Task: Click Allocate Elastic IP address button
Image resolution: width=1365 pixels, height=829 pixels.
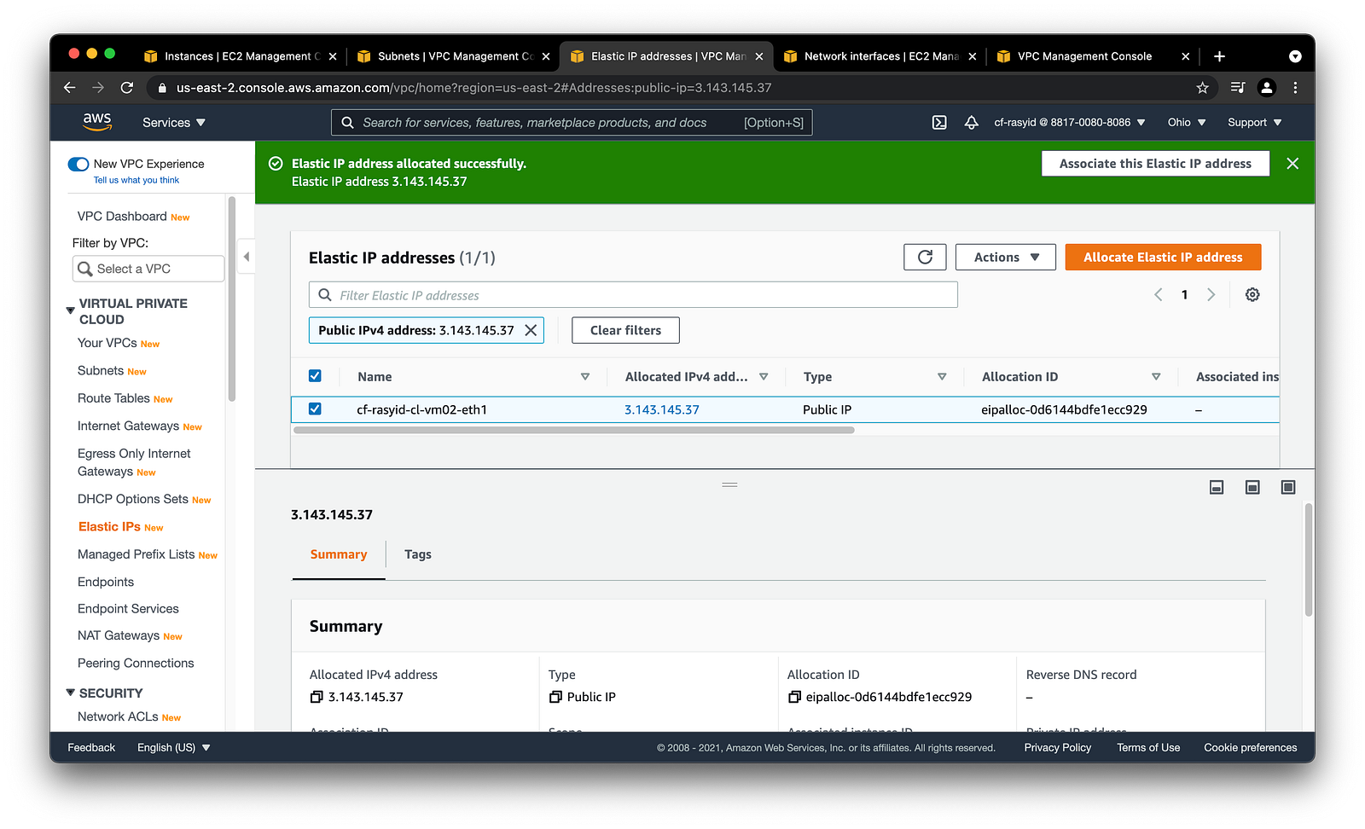Action: coord(1163,258)
